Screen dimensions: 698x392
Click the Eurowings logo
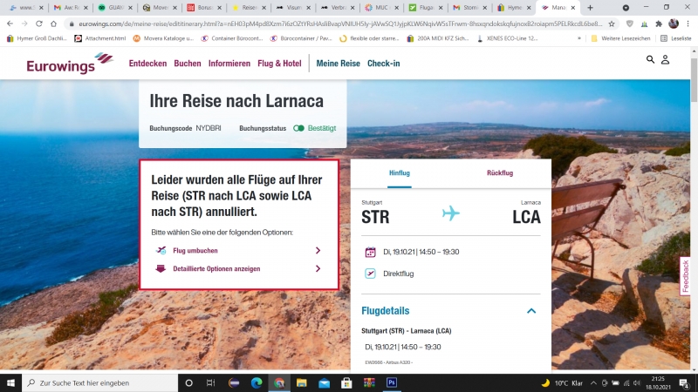point(70,64)
